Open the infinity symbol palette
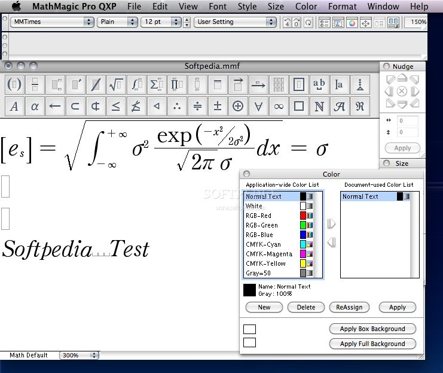The width and height of the screenshot is (443, 373). click(279, 107)
